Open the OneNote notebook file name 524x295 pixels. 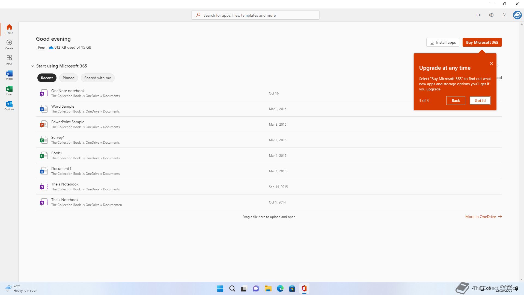68,91
